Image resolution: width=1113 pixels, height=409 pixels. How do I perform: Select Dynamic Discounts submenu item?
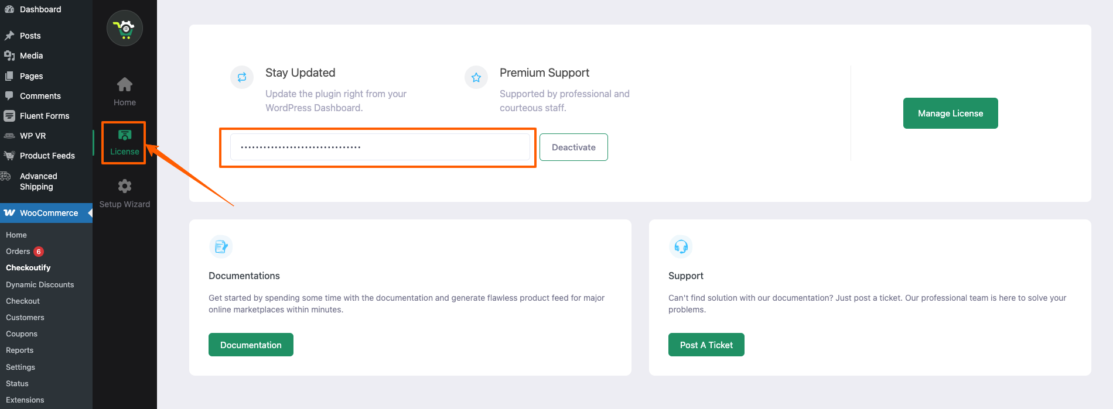[40, 285]
